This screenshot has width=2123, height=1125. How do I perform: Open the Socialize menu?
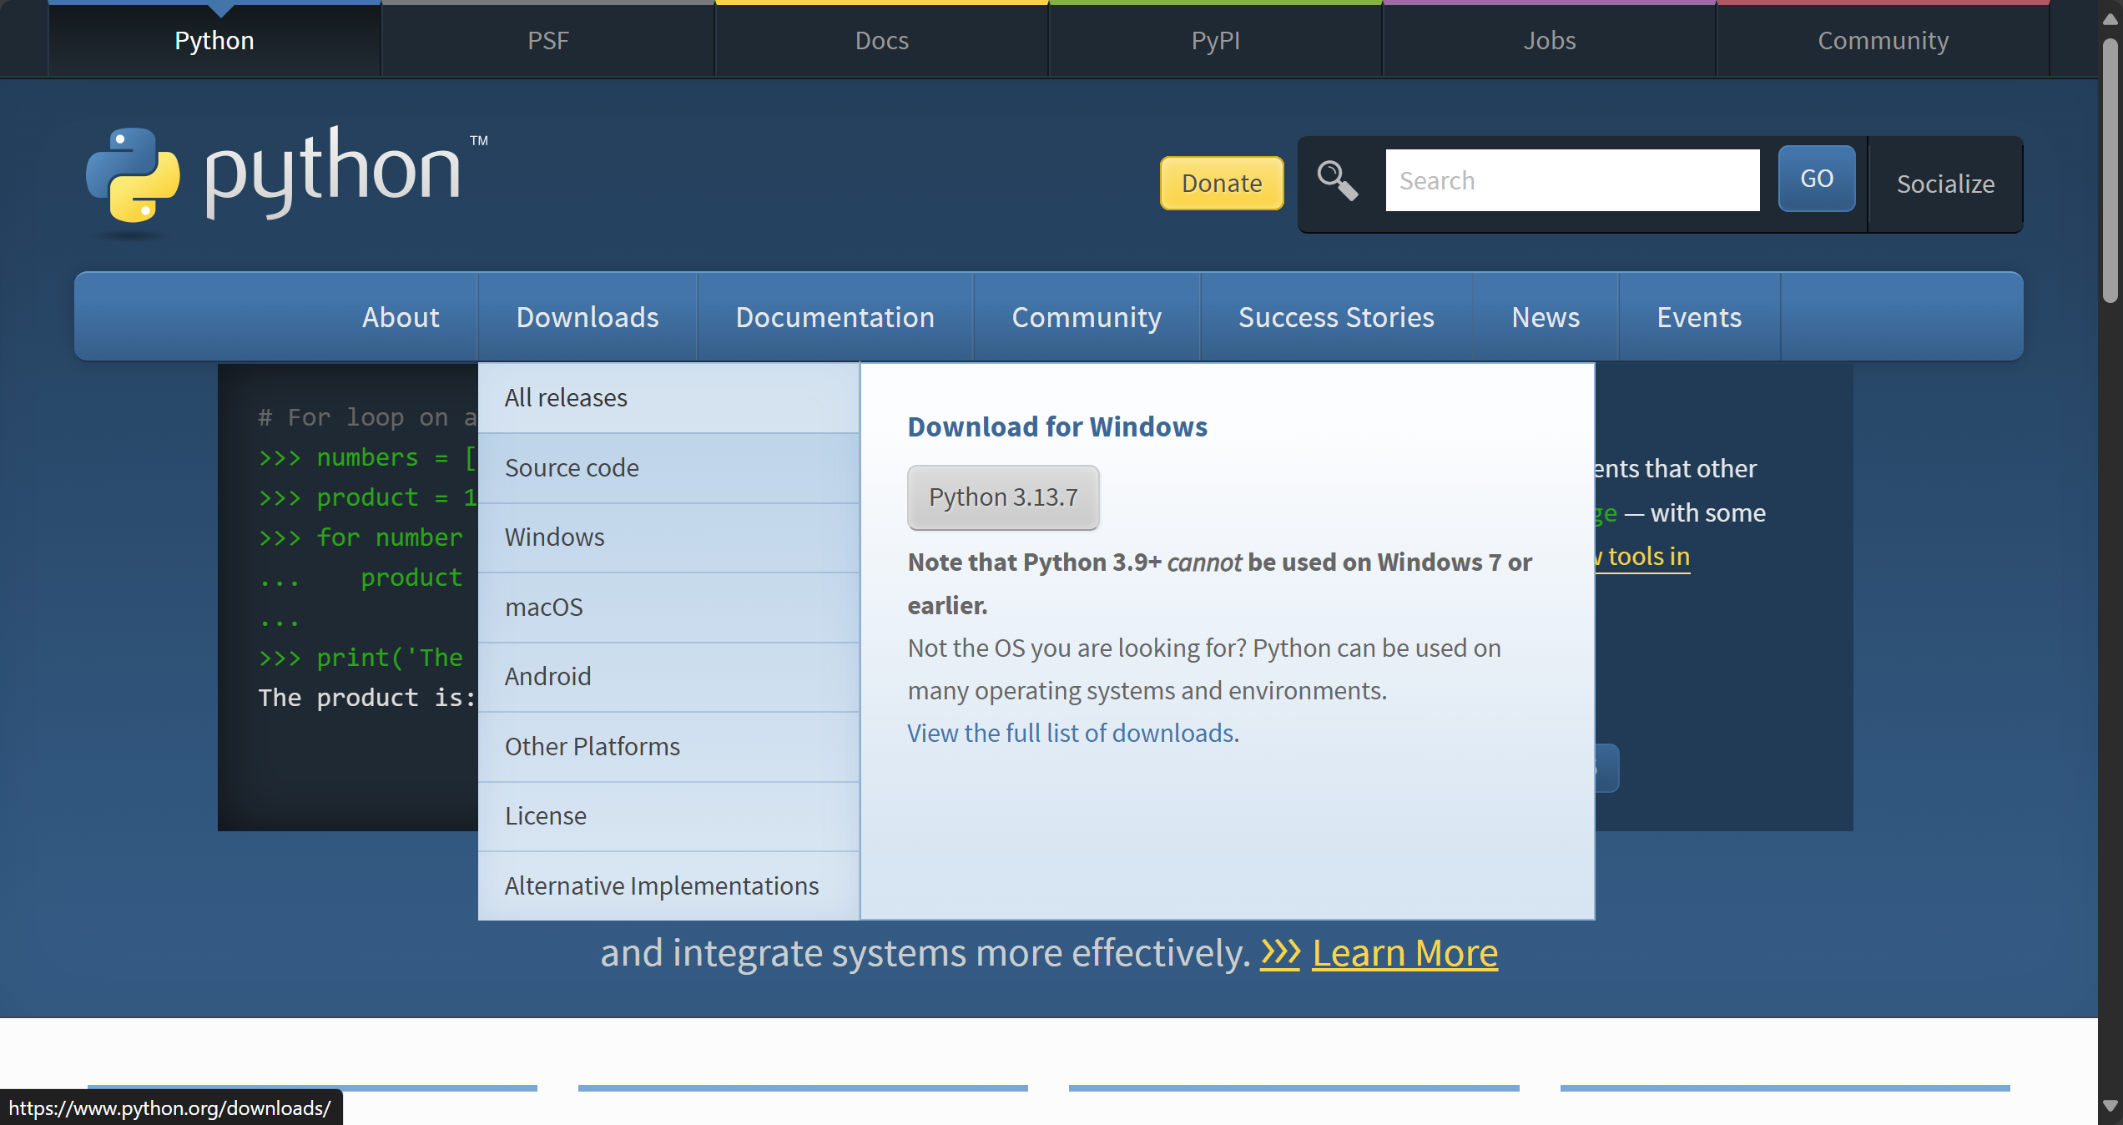coord(1945,184)
